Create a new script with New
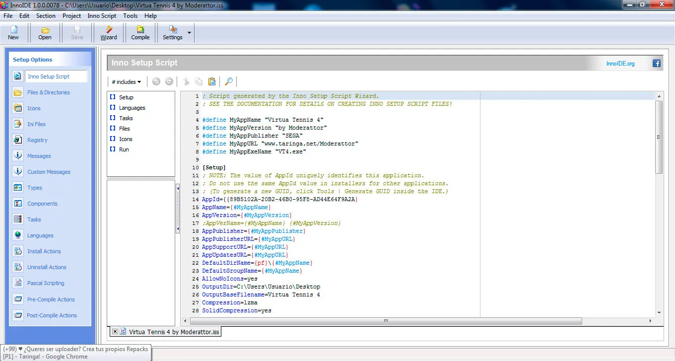This screenshot has height=361, width=675. coord(13,33)
